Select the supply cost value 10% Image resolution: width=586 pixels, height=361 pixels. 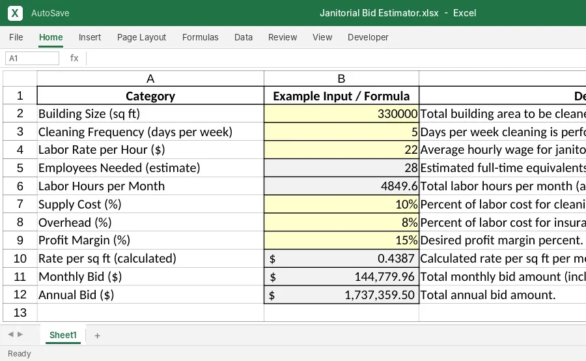pyautogui.click(x=341, y=204)
